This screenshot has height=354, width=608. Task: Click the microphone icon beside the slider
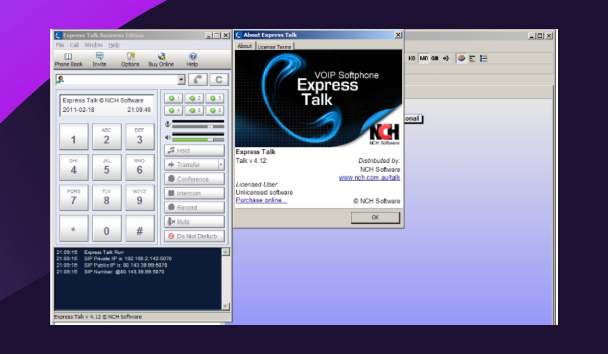click(168, 124)
